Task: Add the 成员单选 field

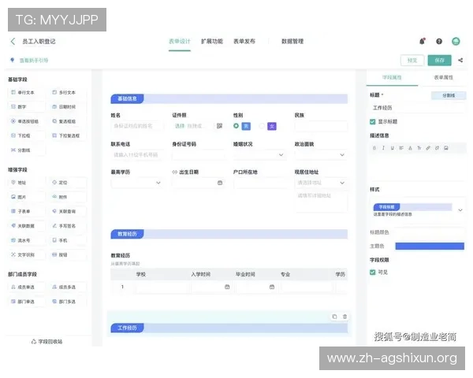Action: coord(26,287)
